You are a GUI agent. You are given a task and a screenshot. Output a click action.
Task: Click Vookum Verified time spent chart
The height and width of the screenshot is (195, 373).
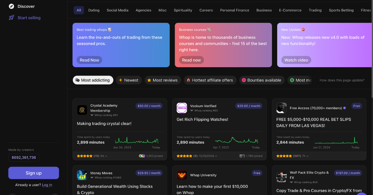(237, 140)
